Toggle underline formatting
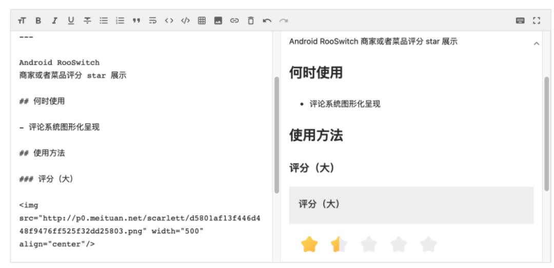554x268 pixels. click(71, 21)
